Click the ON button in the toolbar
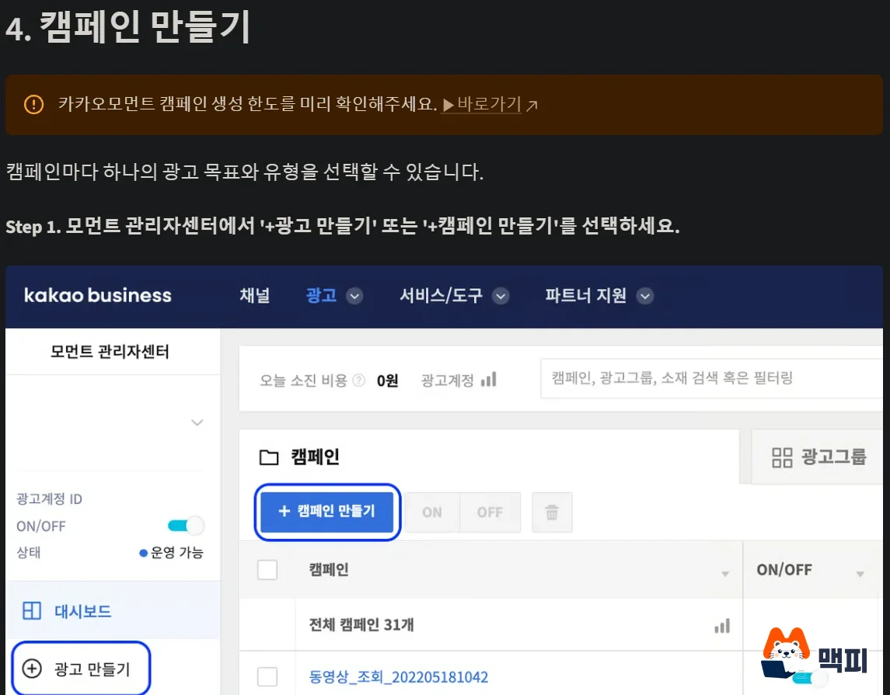This screenshot has width=890, height=695. coord(432,513)
